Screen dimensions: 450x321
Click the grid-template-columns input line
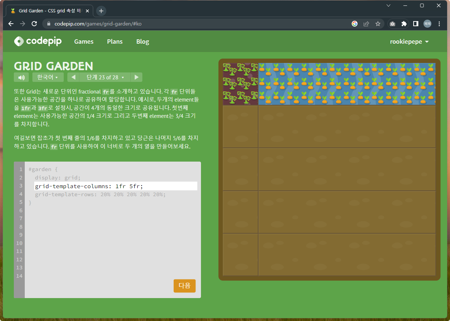(116, 186)
